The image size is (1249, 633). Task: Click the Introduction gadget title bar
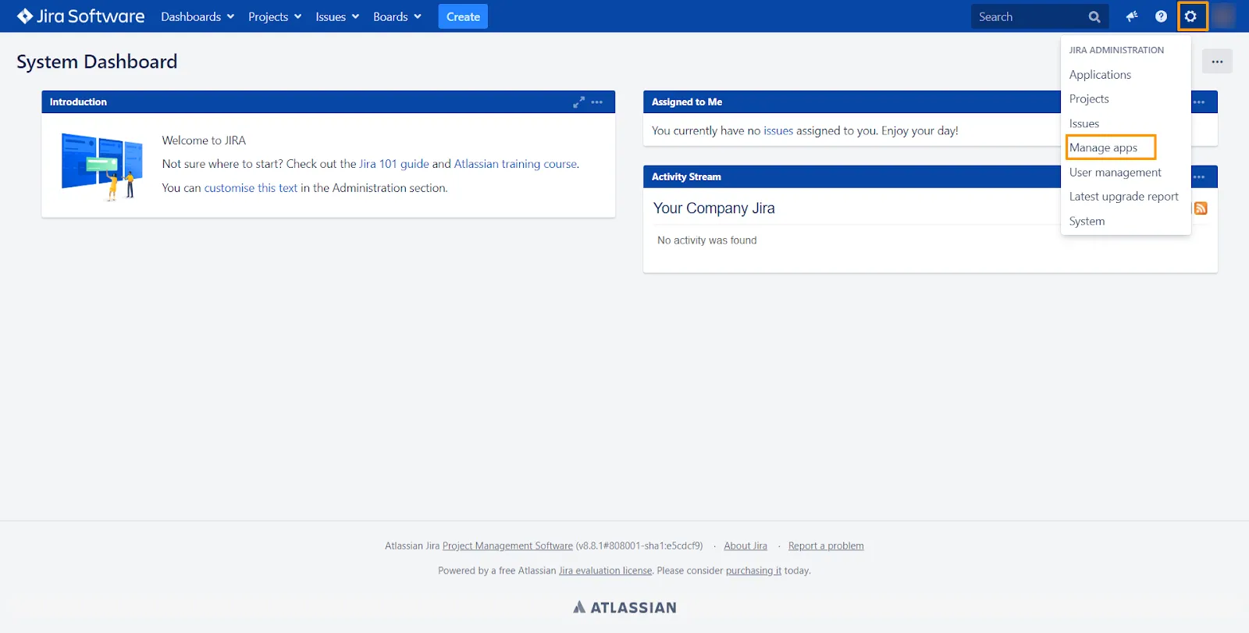pyautogui.click(x=328, y=102)
